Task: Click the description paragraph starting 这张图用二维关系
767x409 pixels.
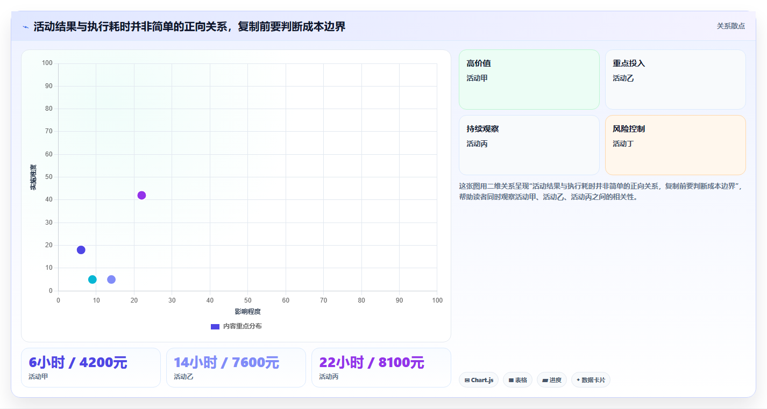Action: 600,191
